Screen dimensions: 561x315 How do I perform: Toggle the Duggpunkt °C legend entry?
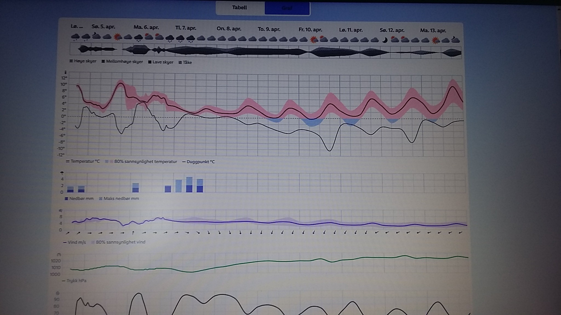(198, 162)
